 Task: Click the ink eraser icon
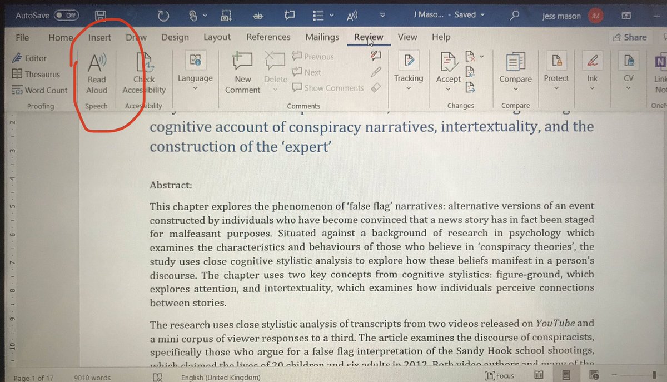pyautogui.click(x=376, y=87)
